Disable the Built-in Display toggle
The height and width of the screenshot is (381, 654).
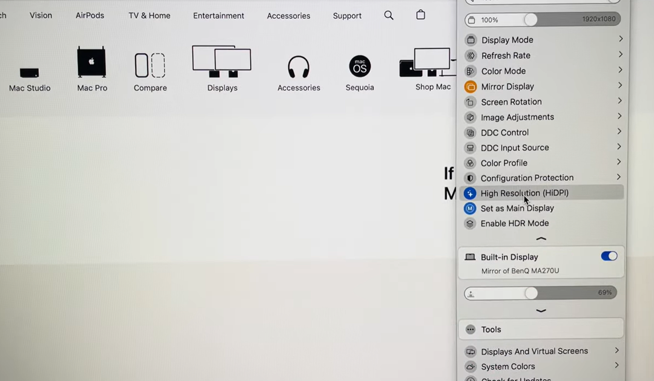pos(609,256)
